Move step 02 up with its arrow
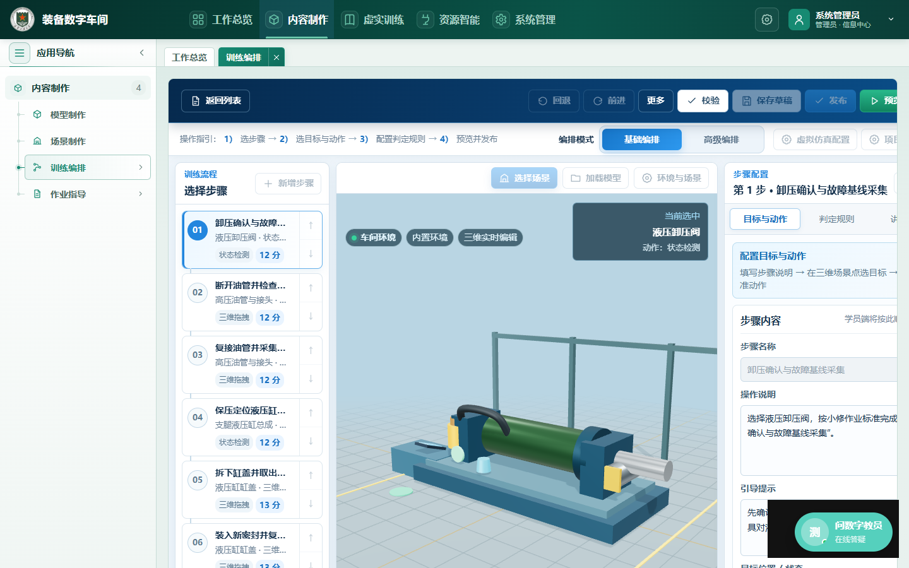909x568 pixels. click(x=311, y=288)
